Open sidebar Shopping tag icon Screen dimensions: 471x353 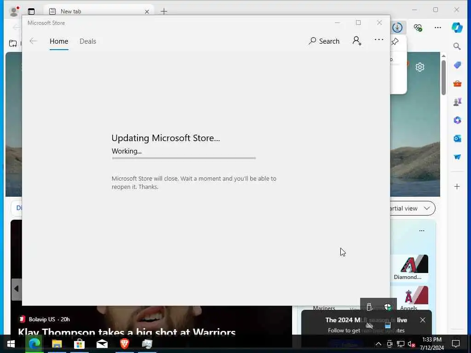tap(457, 65)
